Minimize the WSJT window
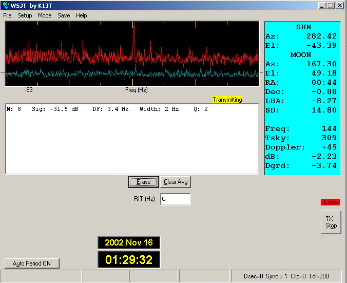Image resolution: width=347 pixels, height=283 pixels. tap(322, 6)
